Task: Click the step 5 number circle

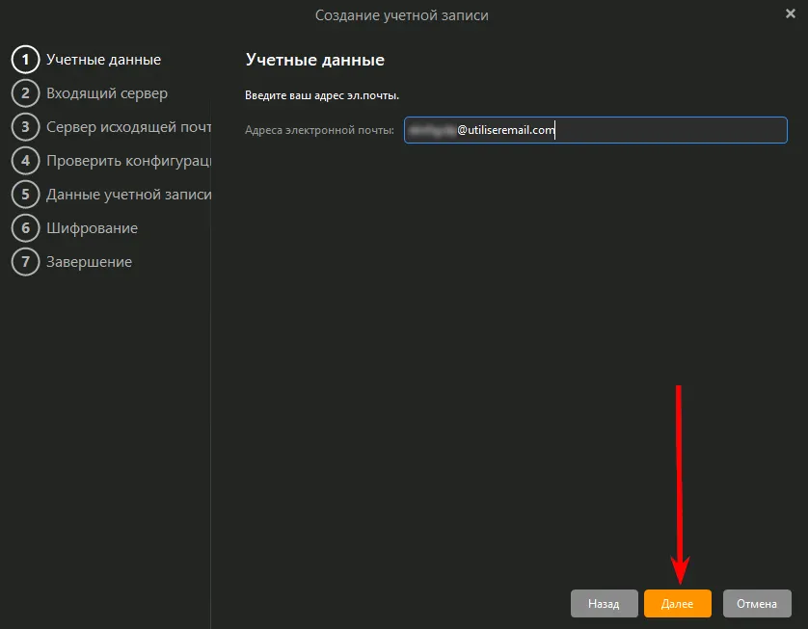Action: click(x=25, y=195)
